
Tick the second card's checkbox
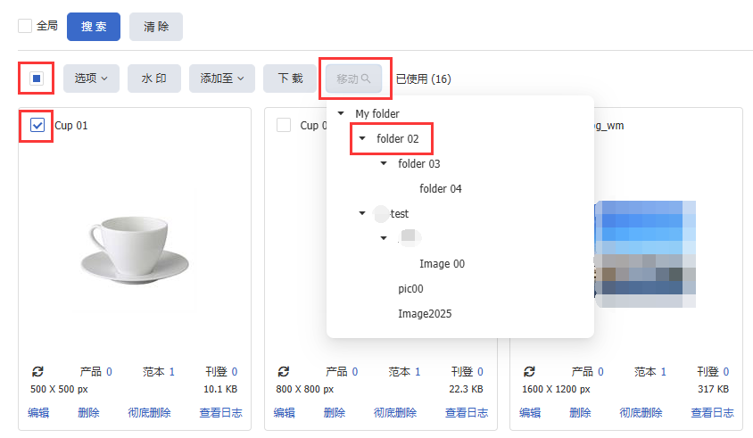pos(284,126)
